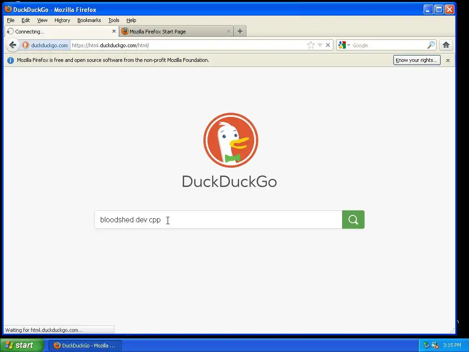Click the Know your rights button
Screen dimensions: 469x352
pyautogui.click(x=417, y=60)
